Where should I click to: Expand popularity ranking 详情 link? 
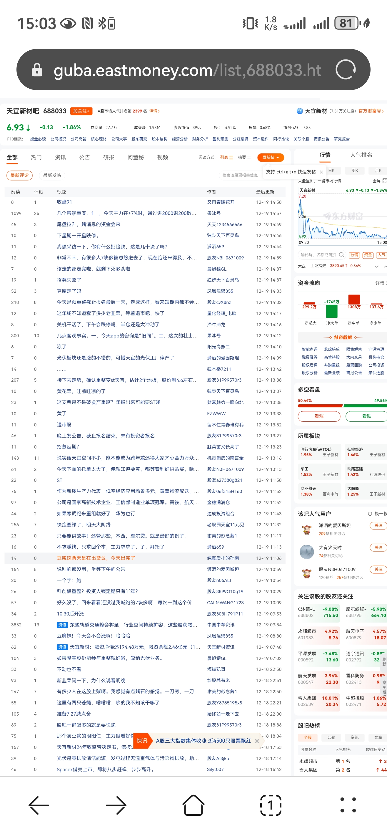[x=155, y=111]
